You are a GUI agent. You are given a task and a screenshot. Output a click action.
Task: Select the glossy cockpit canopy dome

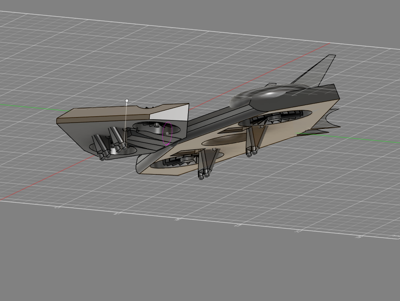tap(268, 95)
